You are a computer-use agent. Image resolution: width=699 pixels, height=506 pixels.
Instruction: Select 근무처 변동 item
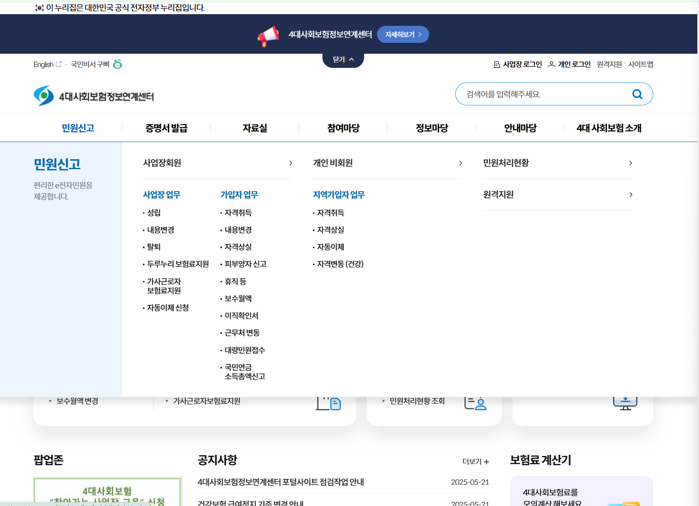(x=242, y=333)
